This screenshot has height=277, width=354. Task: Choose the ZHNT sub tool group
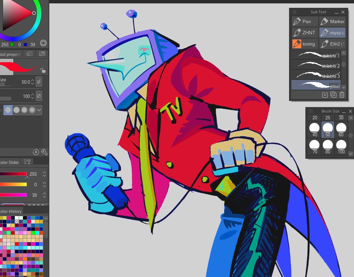point(305,33)
